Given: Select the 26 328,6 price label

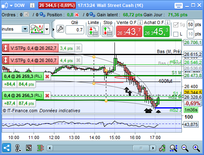Looking at the screenshot, I should 193,97.
